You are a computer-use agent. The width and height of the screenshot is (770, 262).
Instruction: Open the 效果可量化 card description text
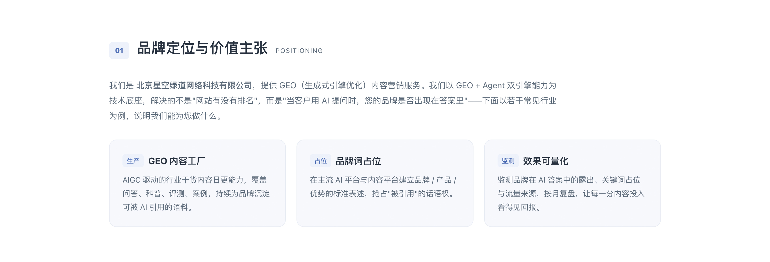[x=571, y=193]
